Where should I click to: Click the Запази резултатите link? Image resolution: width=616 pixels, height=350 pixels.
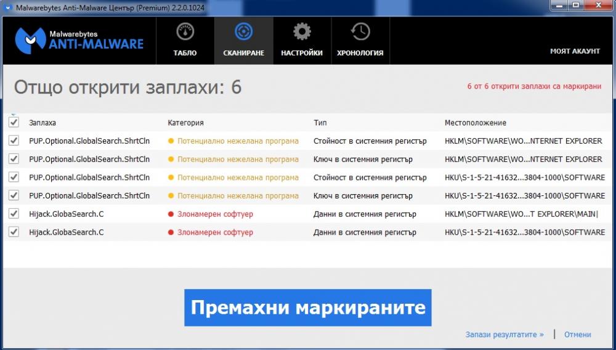[x=505, y=335]
